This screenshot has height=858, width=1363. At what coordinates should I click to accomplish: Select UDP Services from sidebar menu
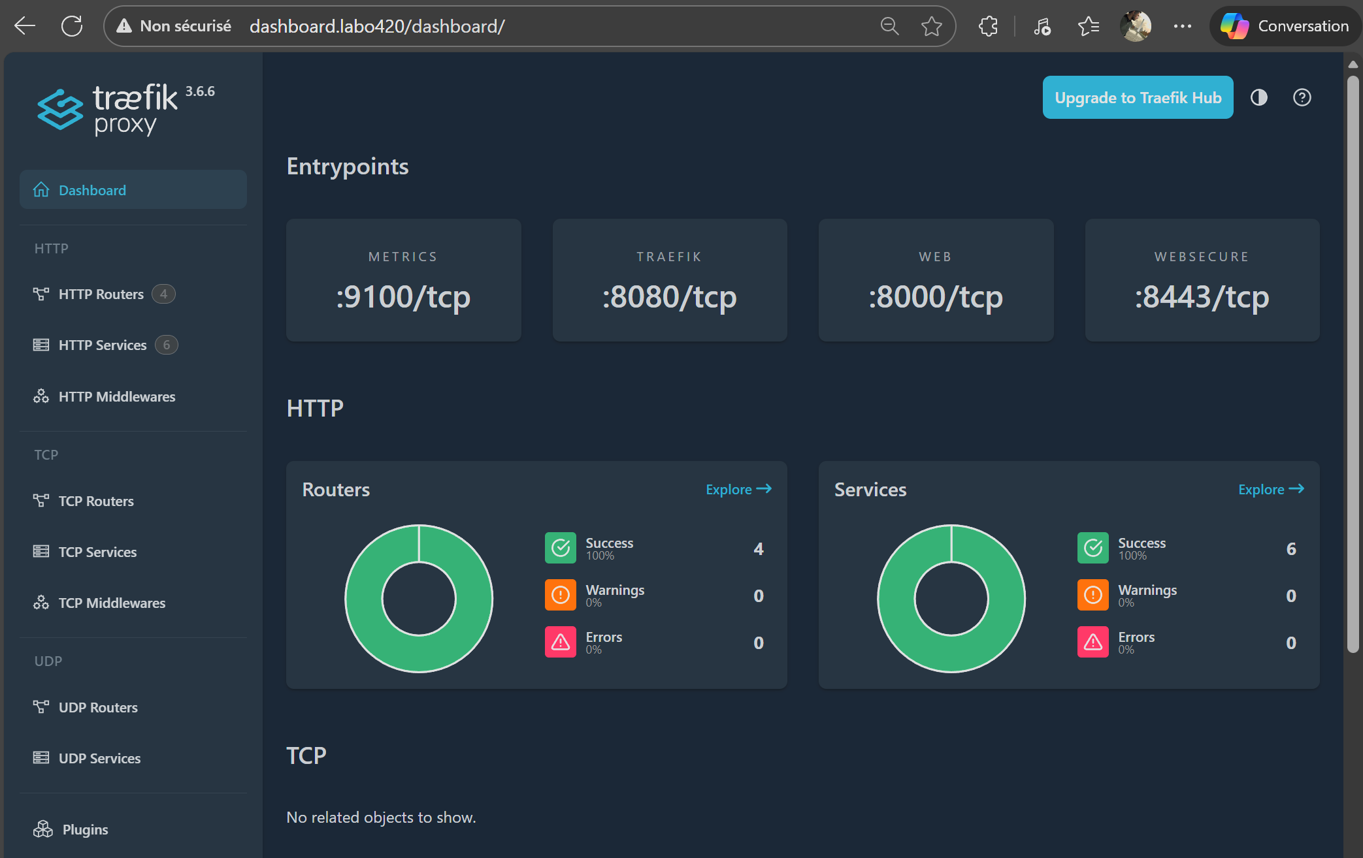point(99,758)
